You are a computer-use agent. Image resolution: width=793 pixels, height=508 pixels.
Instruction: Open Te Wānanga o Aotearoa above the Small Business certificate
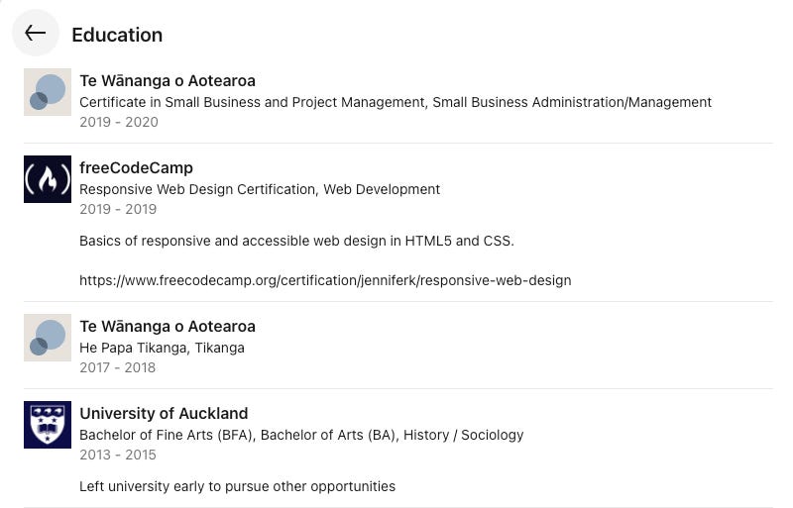[167, 80]
